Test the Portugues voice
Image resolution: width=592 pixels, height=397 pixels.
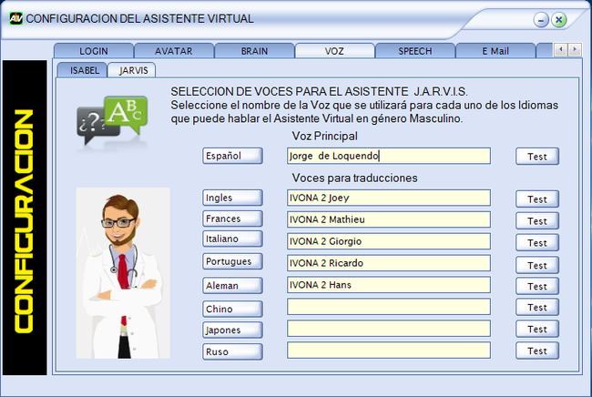tap(537, 265)
